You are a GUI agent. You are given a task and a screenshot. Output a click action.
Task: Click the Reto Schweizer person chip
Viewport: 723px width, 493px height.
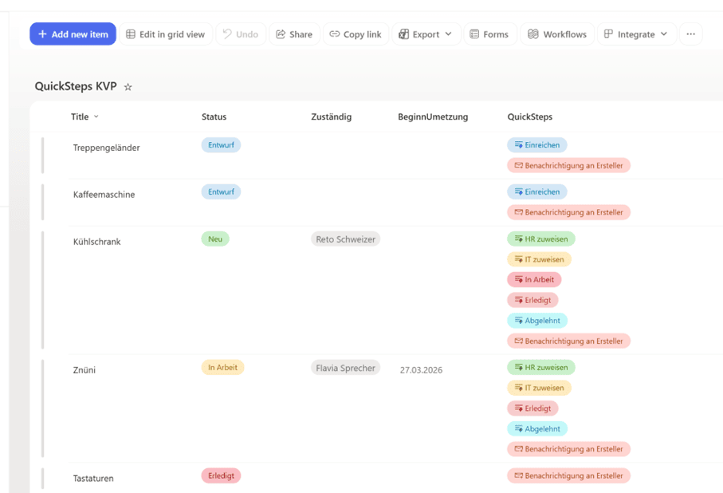(345, 239)
